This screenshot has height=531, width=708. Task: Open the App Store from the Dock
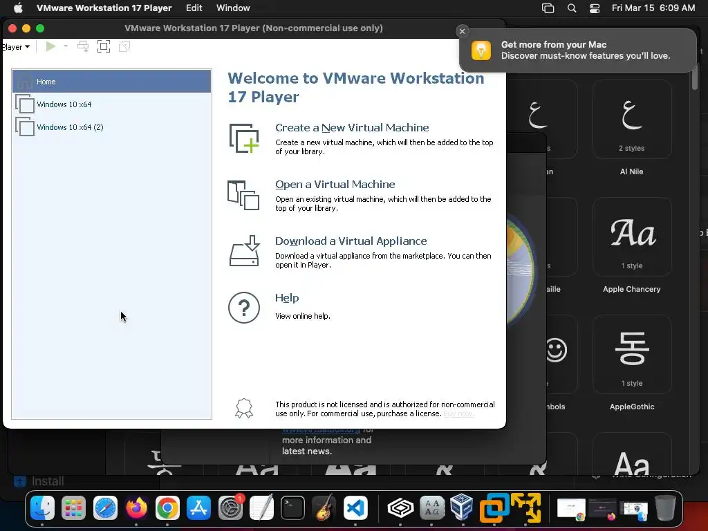198,508
